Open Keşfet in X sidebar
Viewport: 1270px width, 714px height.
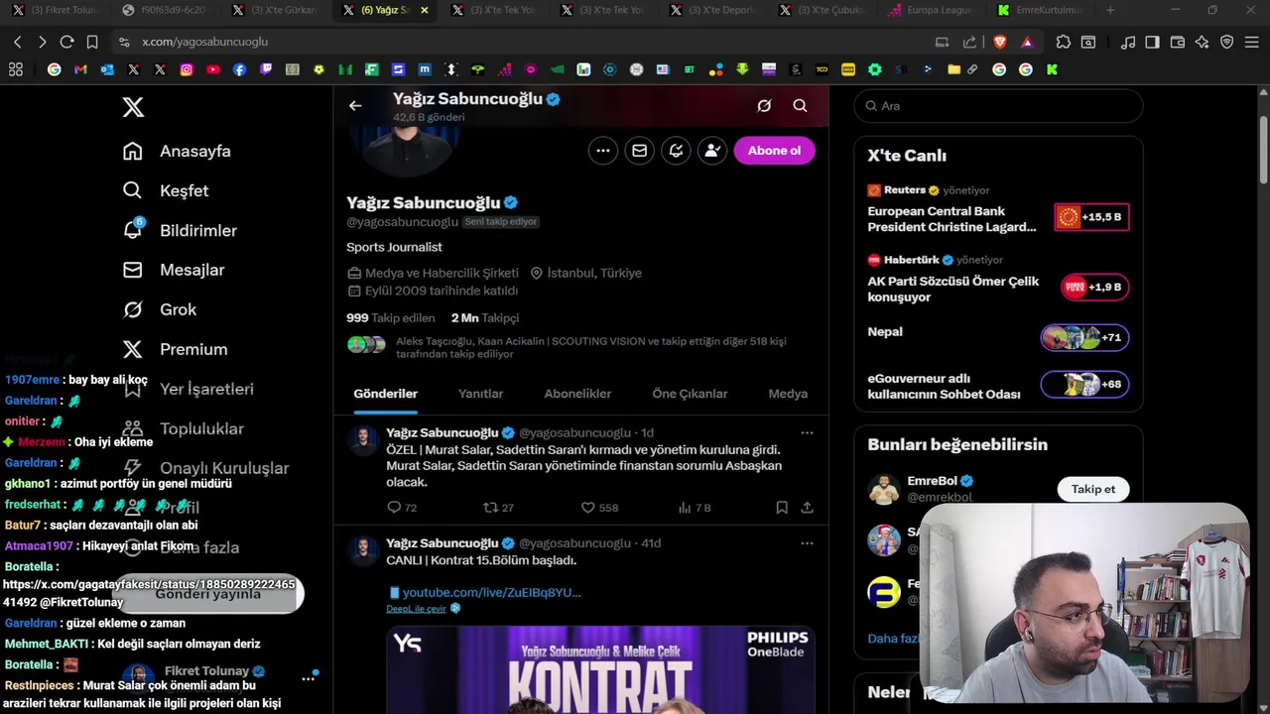click(166, 190)
